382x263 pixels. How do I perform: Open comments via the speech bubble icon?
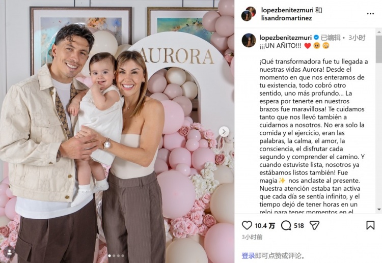click(286, 225)
